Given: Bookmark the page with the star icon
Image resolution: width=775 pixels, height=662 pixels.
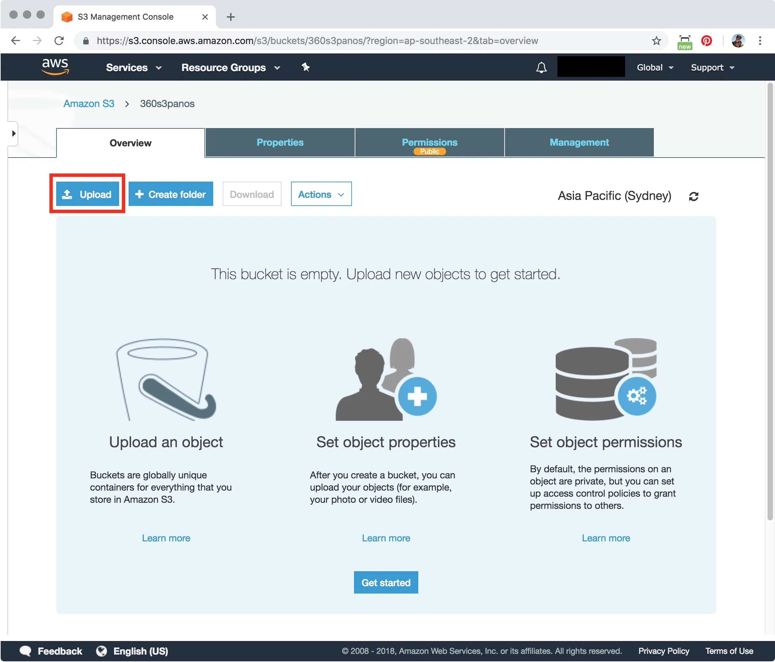Looking at the screenshot, I should (x=656, y=40).
